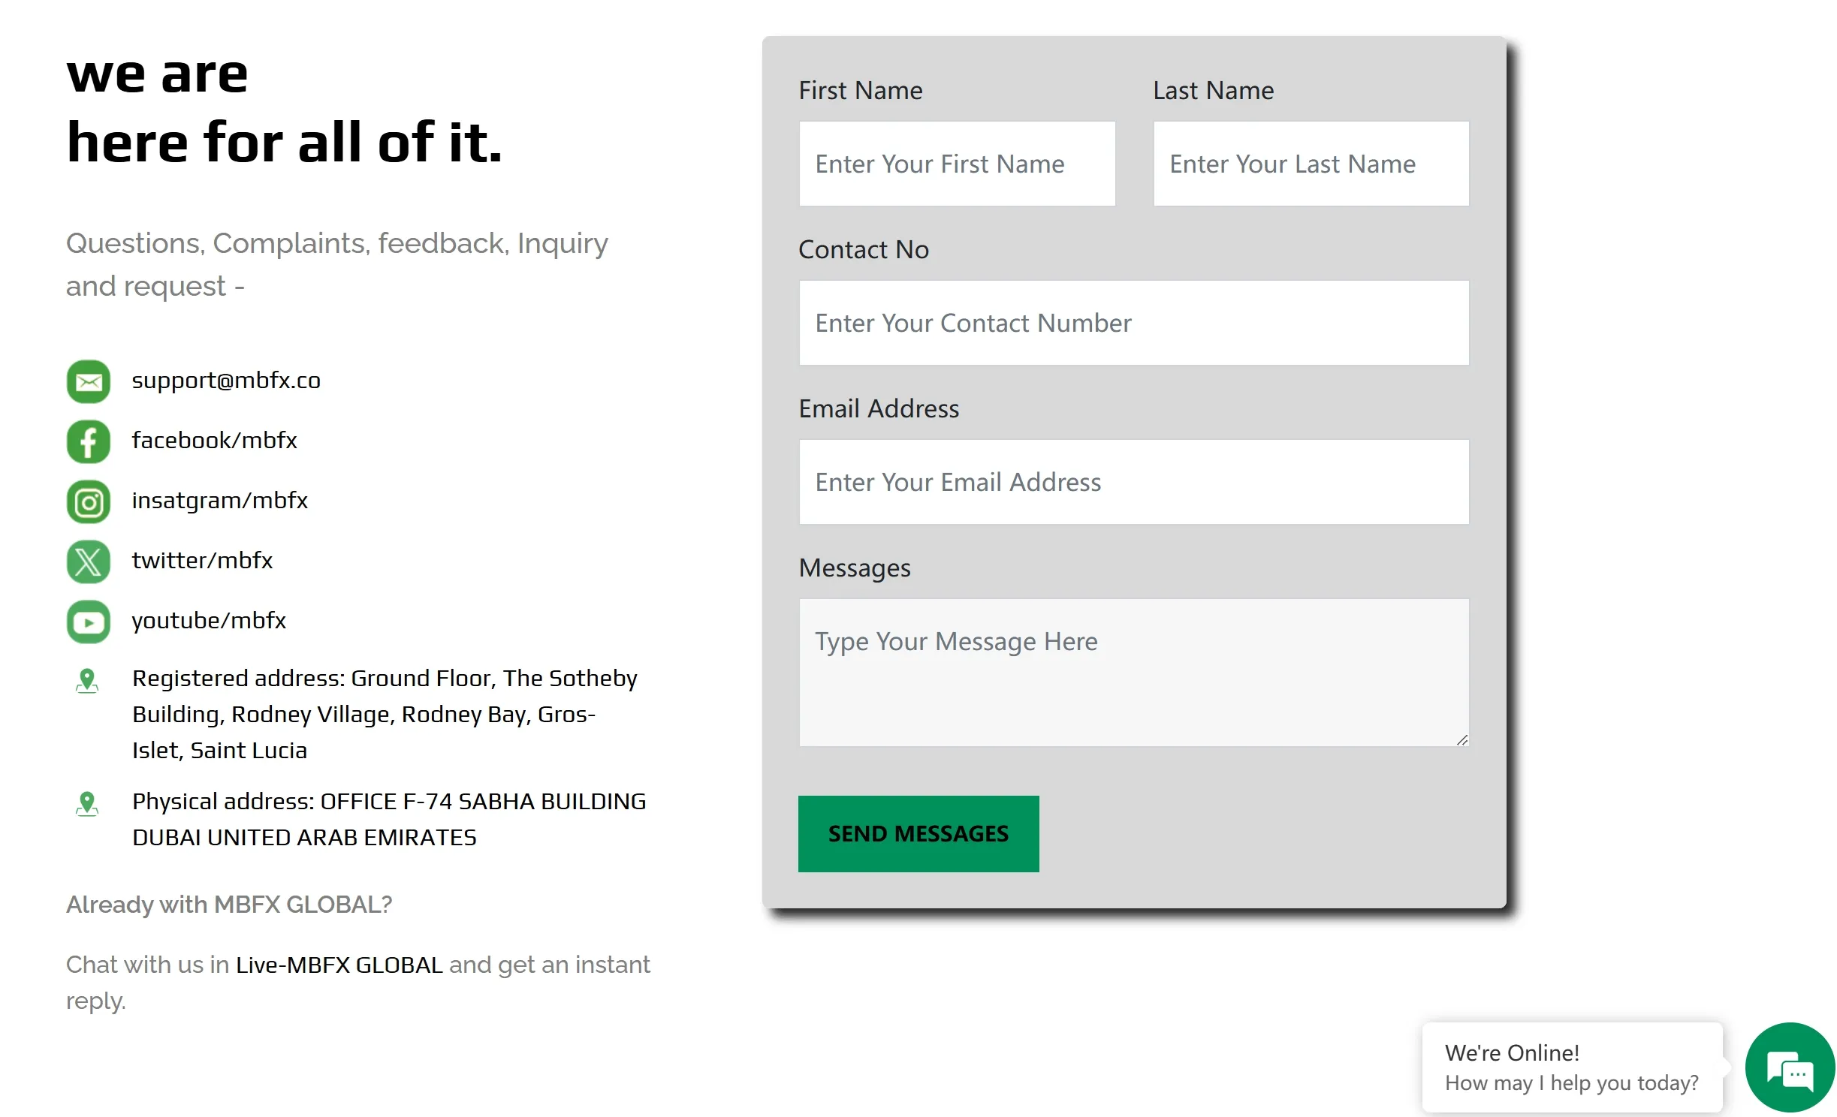Focus the Last Name input field

[1311, 164]
